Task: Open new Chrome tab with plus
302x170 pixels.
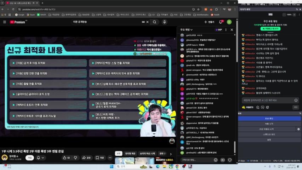Action: [42, 3]
